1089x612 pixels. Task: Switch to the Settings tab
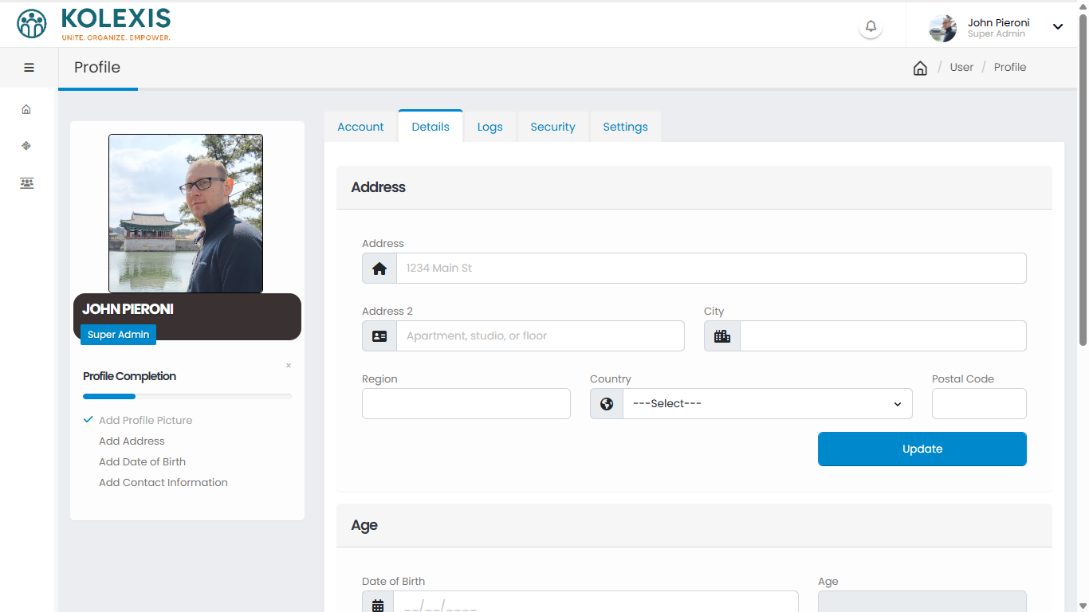(625, 127)
